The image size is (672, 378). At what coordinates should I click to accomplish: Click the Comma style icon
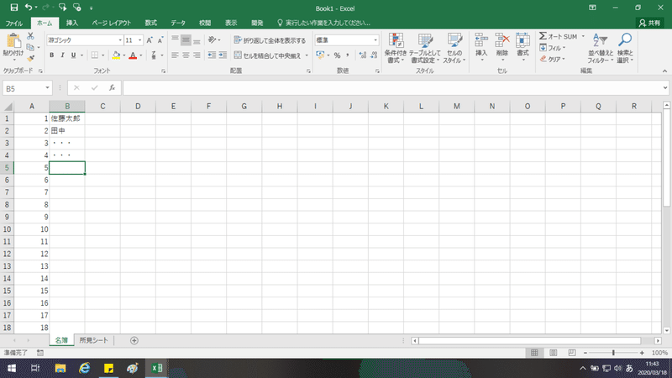(x=348, y=55)
